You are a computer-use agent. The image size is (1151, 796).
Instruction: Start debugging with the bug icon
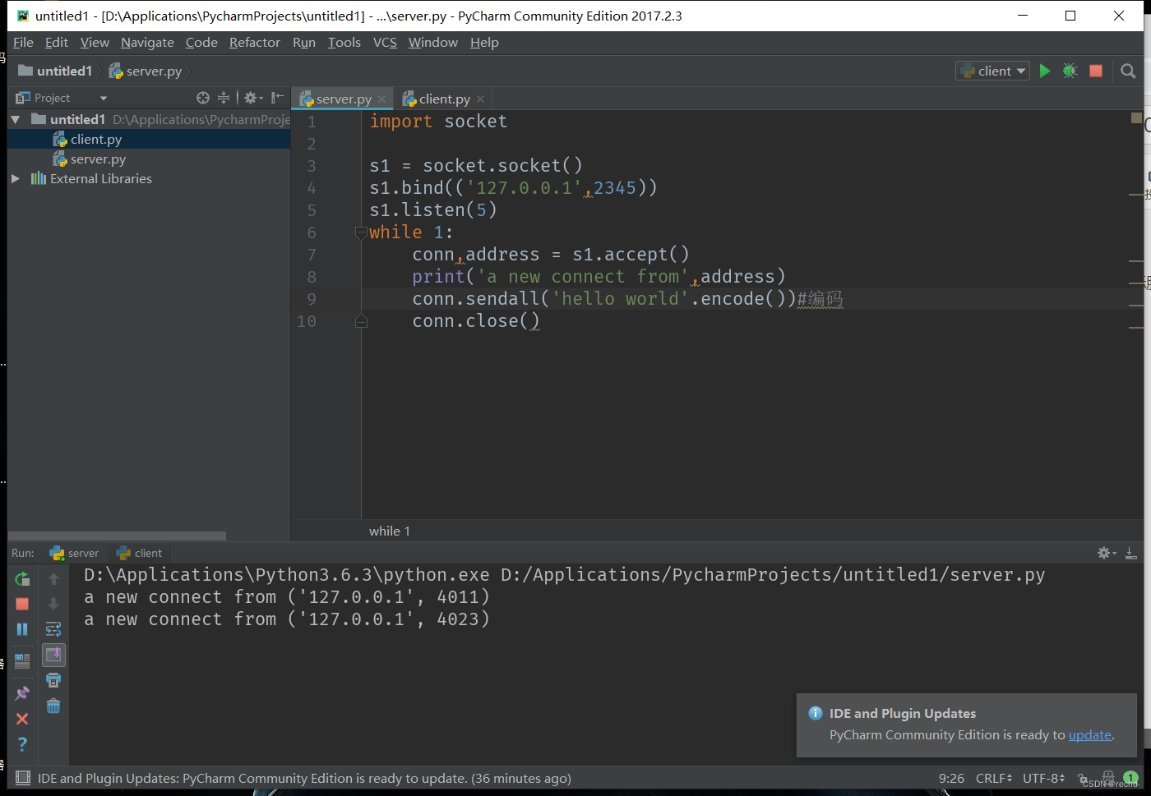coord(1070,71)
